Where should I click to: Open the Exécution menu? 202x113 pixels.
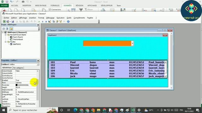(60, 18)
